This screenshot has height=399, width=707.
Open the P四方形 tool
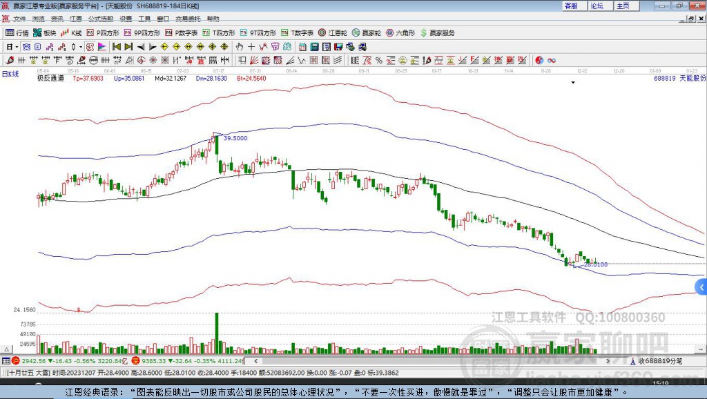103,33
